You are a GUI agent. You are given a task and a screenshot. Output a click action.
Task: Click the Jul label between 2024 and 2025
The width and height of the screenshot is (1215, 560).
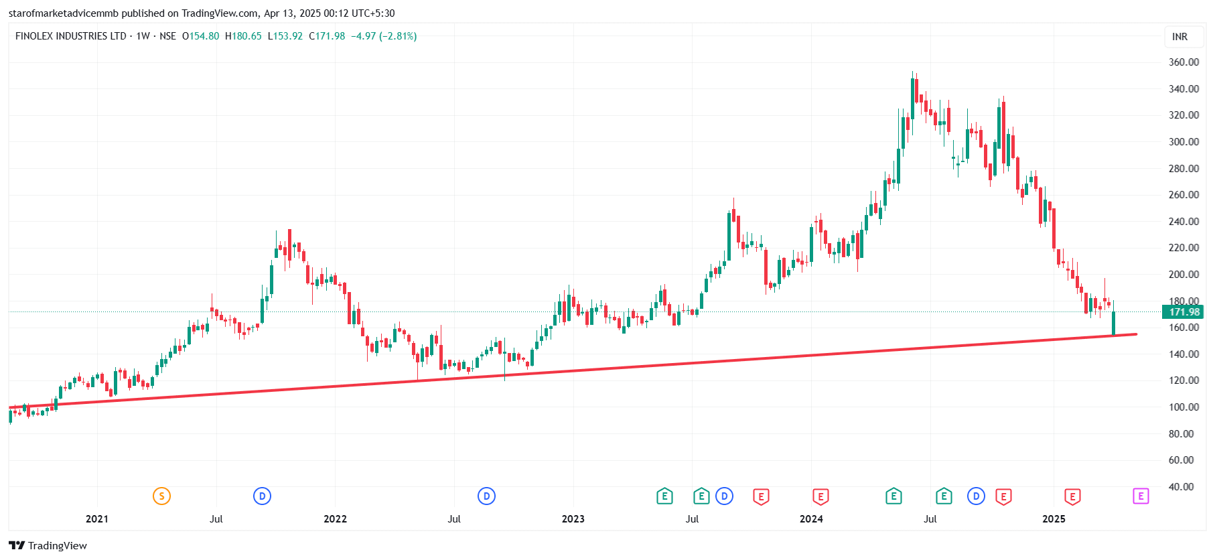[x=930, y=519]
